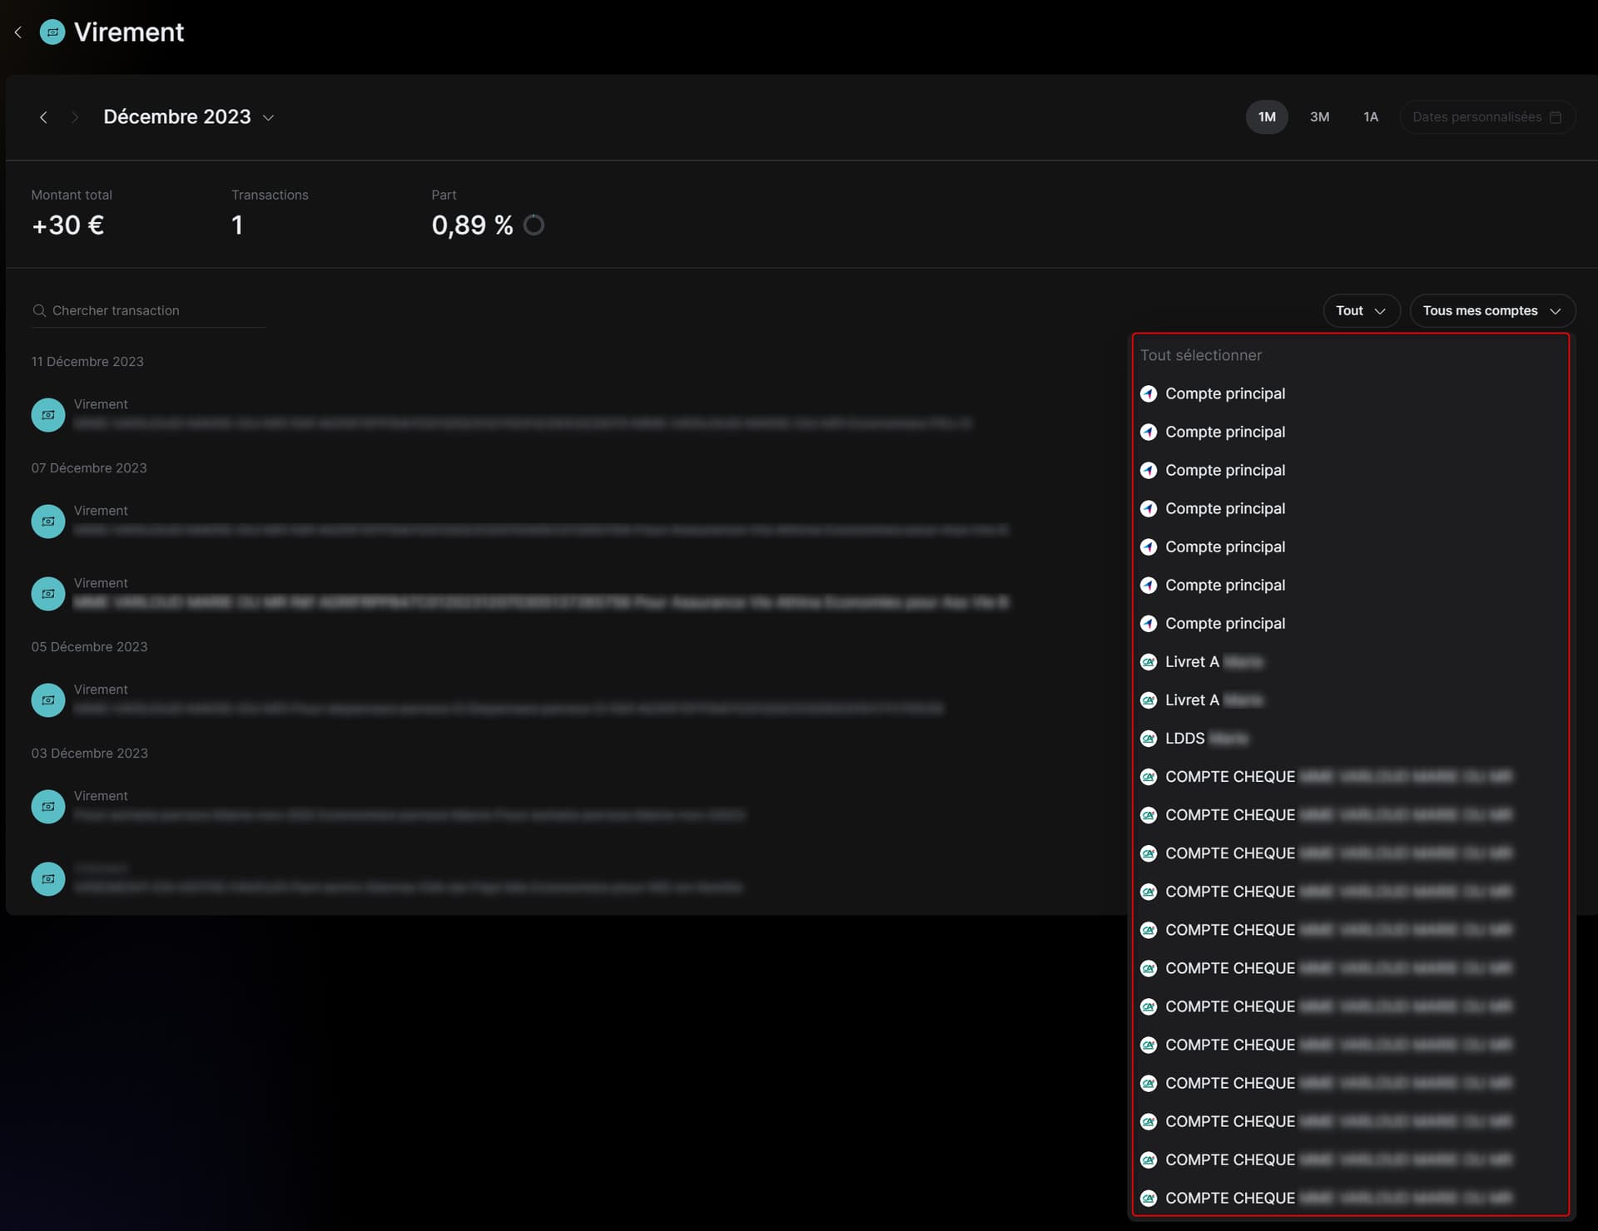Open Dates personnalisées date picker
1598x1231 pixels.
tap(1486, 117)
